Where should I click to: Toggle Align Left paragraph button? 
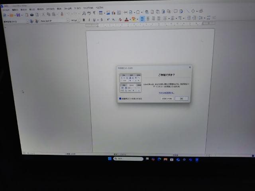143,19
